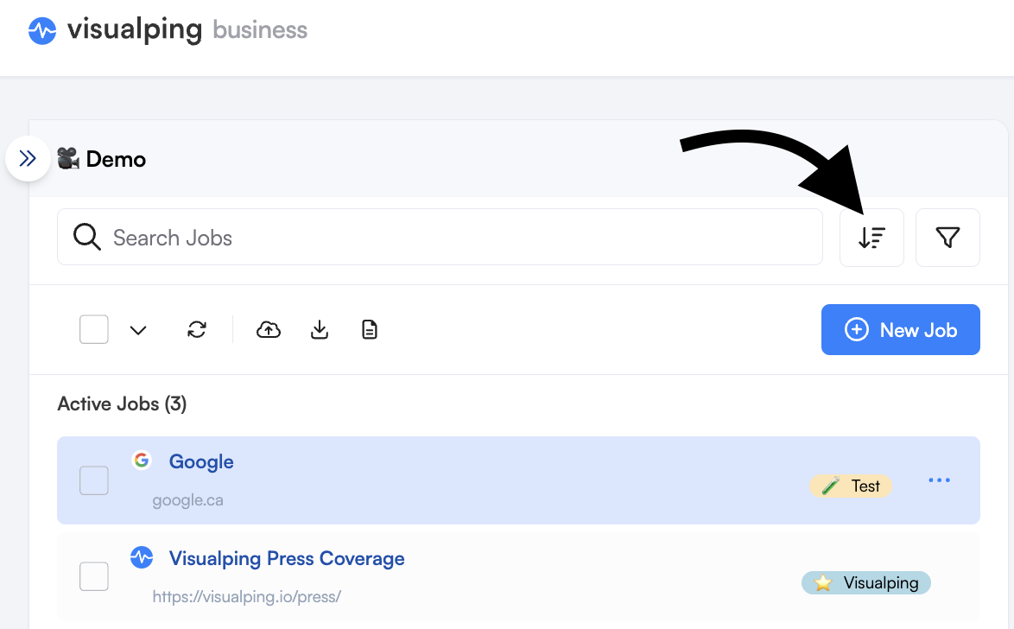Check the Visualping Press Coverage checkbox

click(94, 576)
